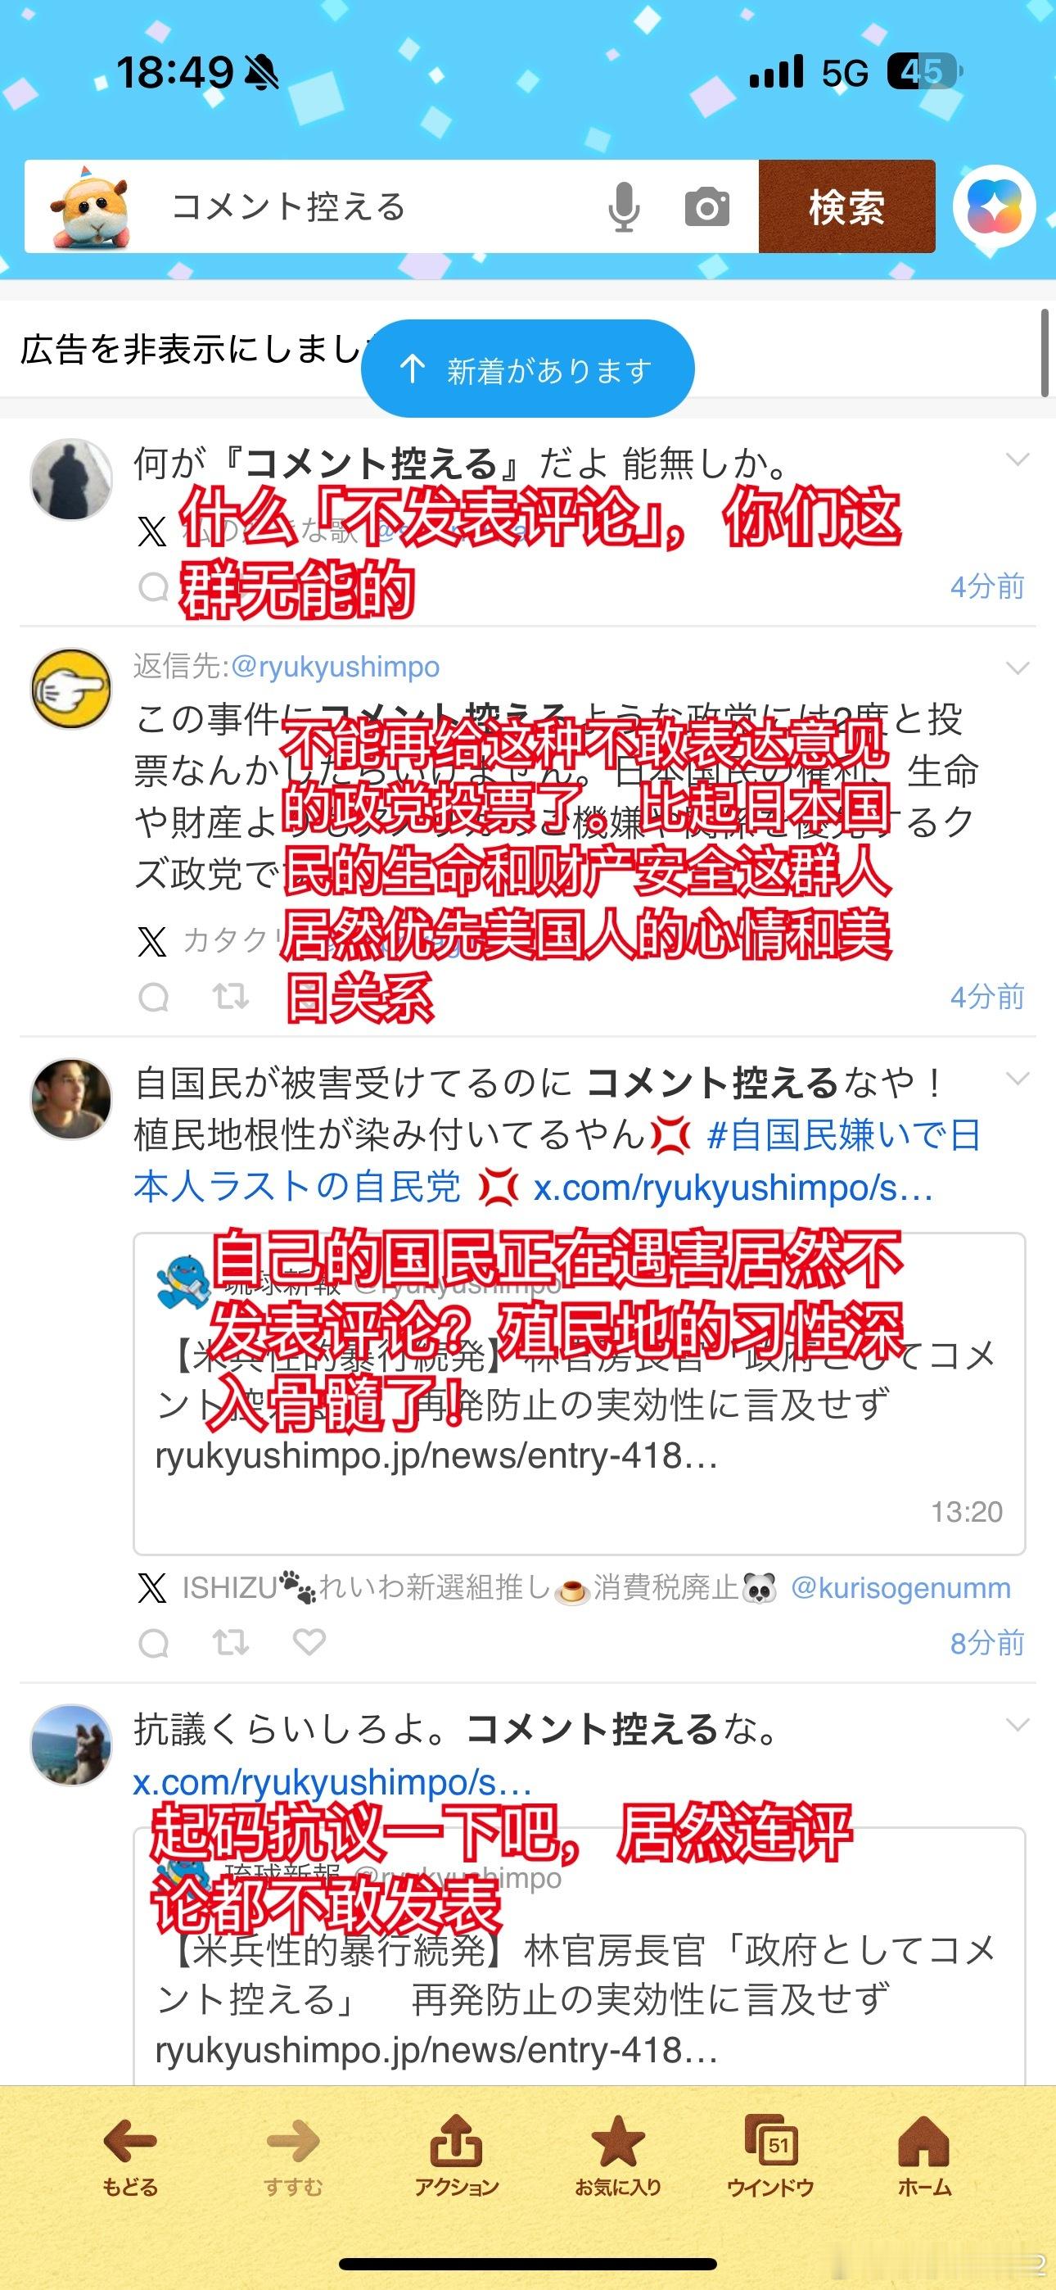
Task: Like the ISHIZU tweet with heart icon
Action: tap(309, 1642)
